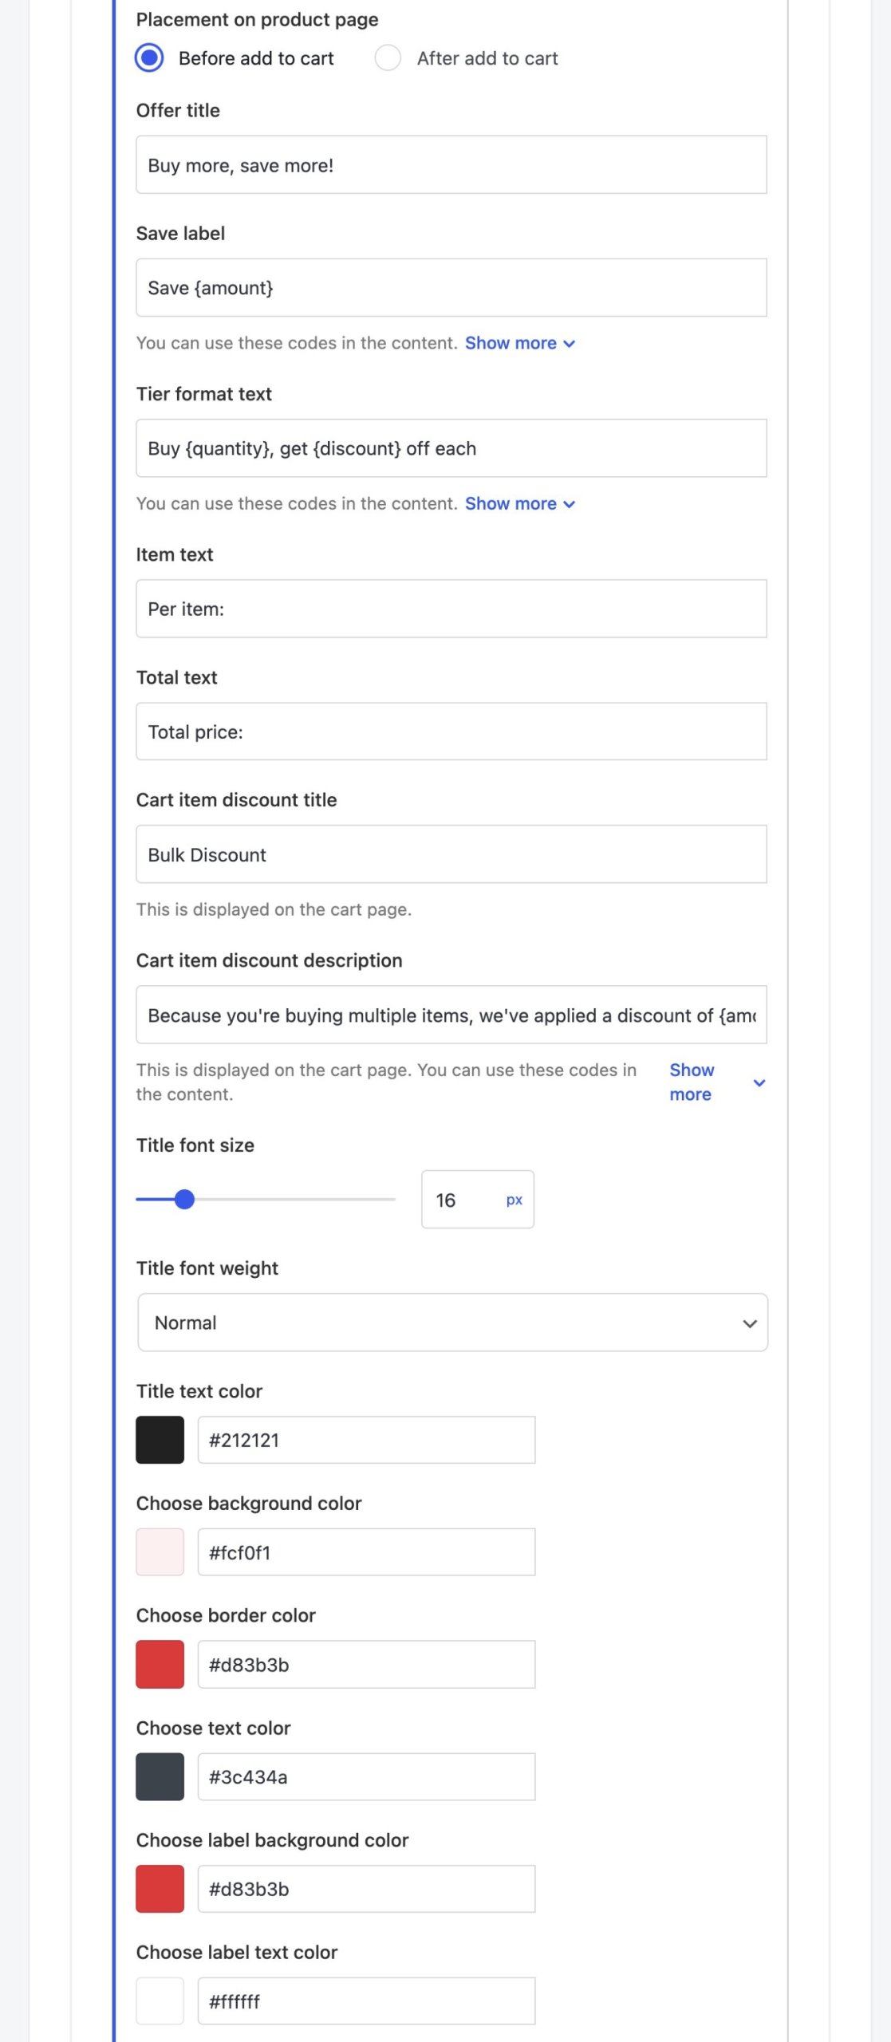The height and width of the screenshot is (2042, 891).
Task: Click the 'This is displayed on the cart page.' hint
Action: [274, 909]
